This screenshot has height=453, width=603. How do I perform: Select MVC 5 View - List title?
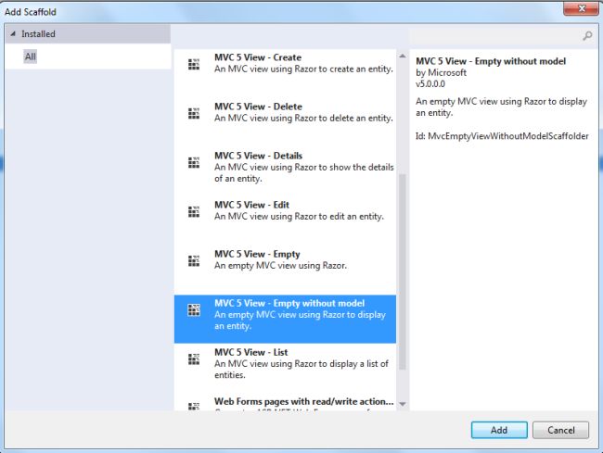click(x=250, y=352)
